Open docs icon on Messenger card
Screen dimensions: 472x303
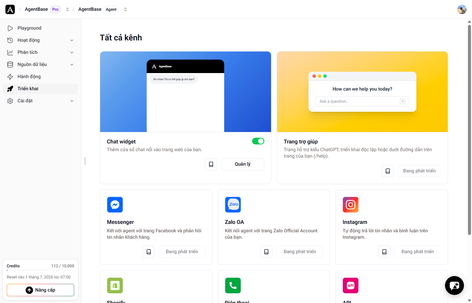pos(149,252)
